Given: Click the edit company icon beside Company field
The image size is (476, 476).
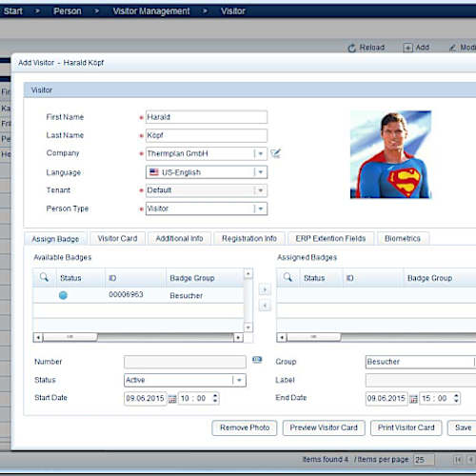Looking at the screenshot, I should [x=275, y=153].
